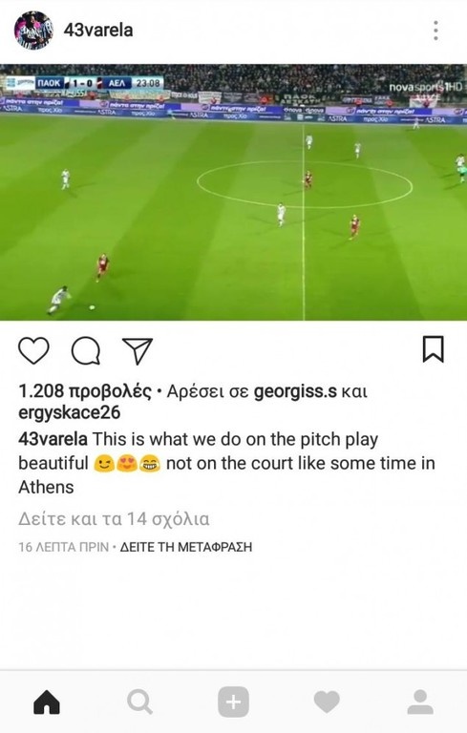467x733 pixels.
Task: Create new post with plus icon
Action: click(x=233, y=702)
